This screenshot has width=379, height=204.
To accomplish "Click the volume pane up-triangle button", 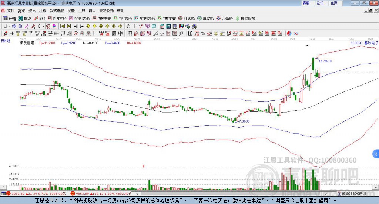I will click(x=3, y=187).
